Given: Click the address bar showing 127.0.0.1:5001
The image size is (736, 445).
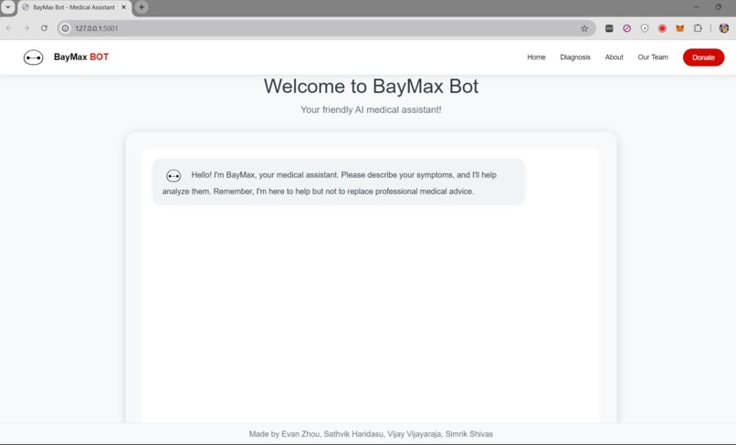Looking at the screenshot, I should [x=326, y=28].
